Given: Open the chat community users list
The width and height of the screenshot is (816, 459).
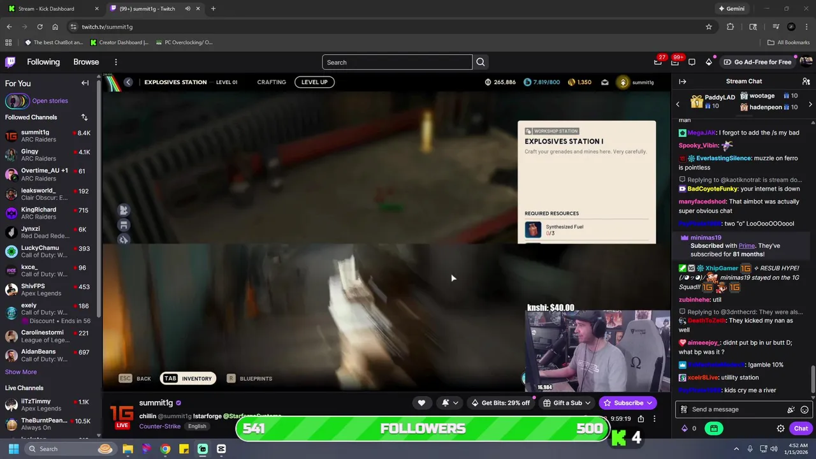Looking at the screenshot, I should pyautogui.click(x=806, y=82).
